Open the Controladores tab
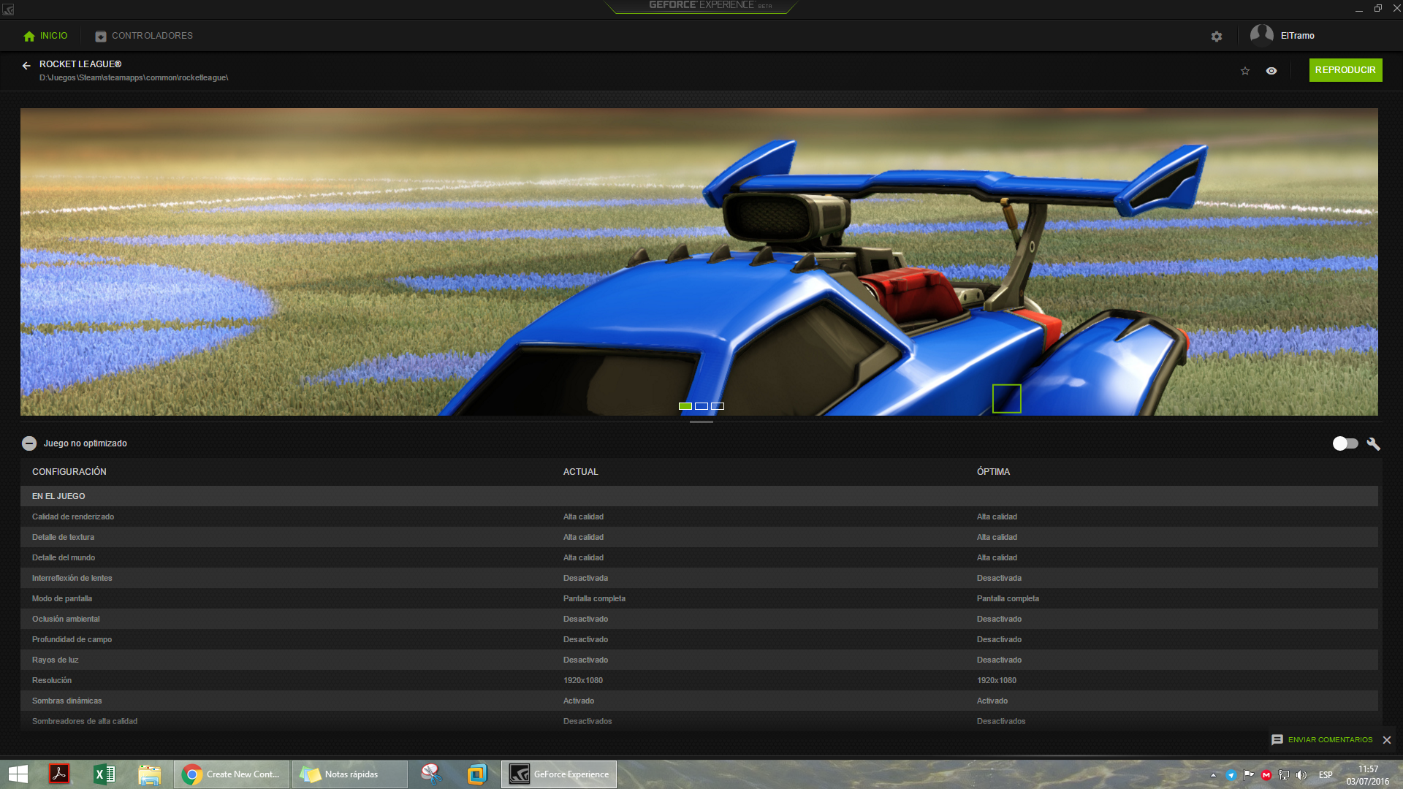 [144, 36]
